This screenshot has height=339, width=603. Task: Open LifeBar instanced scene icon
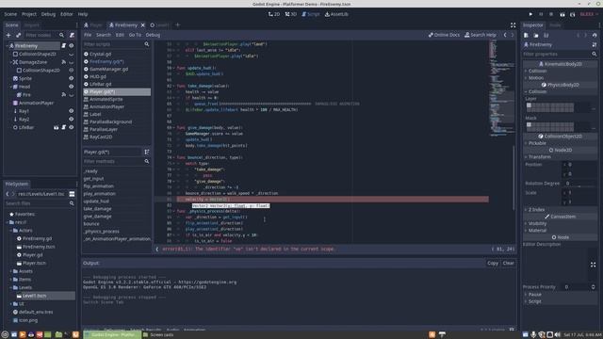(x=57, y=127)
